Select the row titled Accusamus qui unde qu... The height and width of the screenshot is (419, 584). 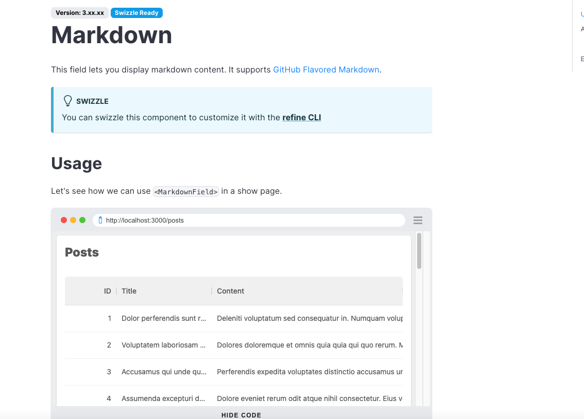pos(233,372)
